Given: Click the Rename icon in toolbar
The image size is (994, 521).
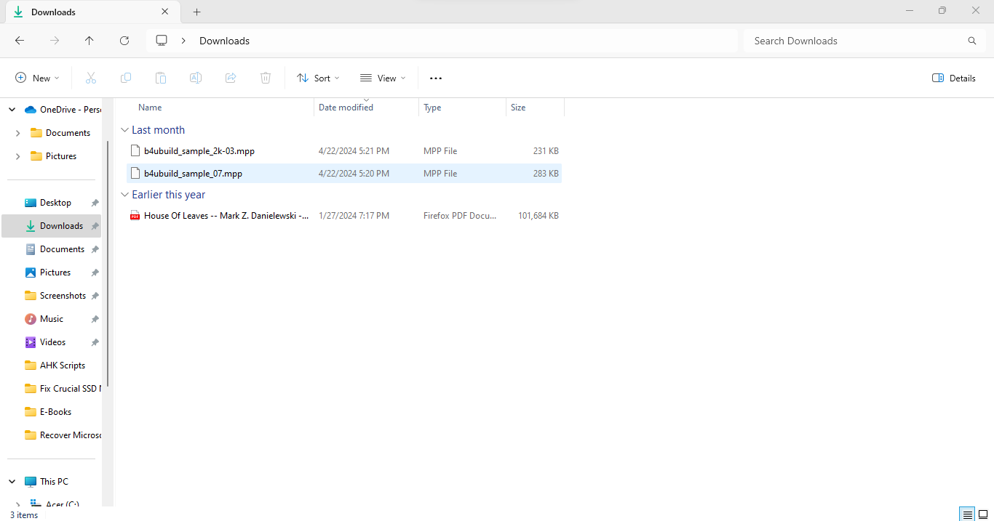Looking at the screenshot, I should 196,78.
